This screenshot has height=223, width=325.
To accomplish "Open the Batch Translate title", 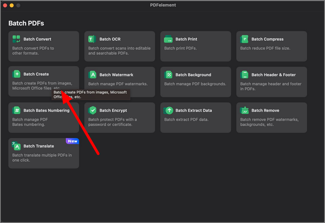I will tap(39, 146).
